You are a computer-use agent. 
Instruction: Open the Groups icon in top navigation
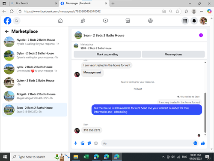[150, 21]
